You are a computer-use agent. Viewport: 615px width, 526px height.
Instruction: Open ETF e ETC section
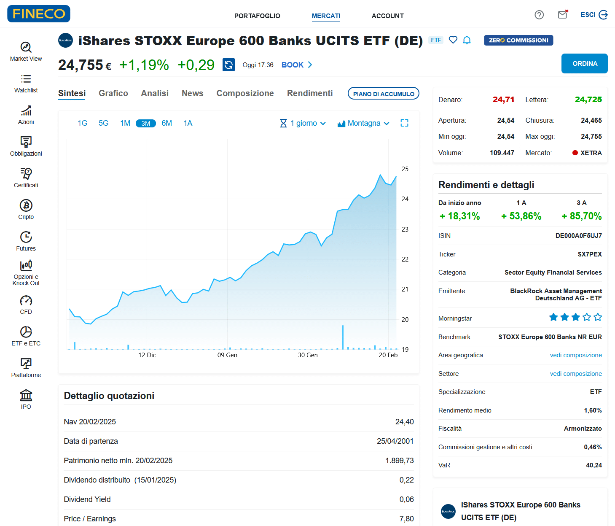pyautogui.click(x=26, y=336)
